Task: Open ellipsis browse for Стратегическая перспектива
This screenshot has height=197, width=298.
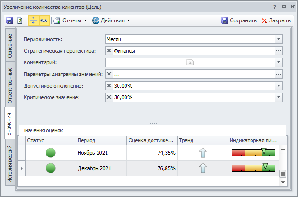Action: point(278,51)
